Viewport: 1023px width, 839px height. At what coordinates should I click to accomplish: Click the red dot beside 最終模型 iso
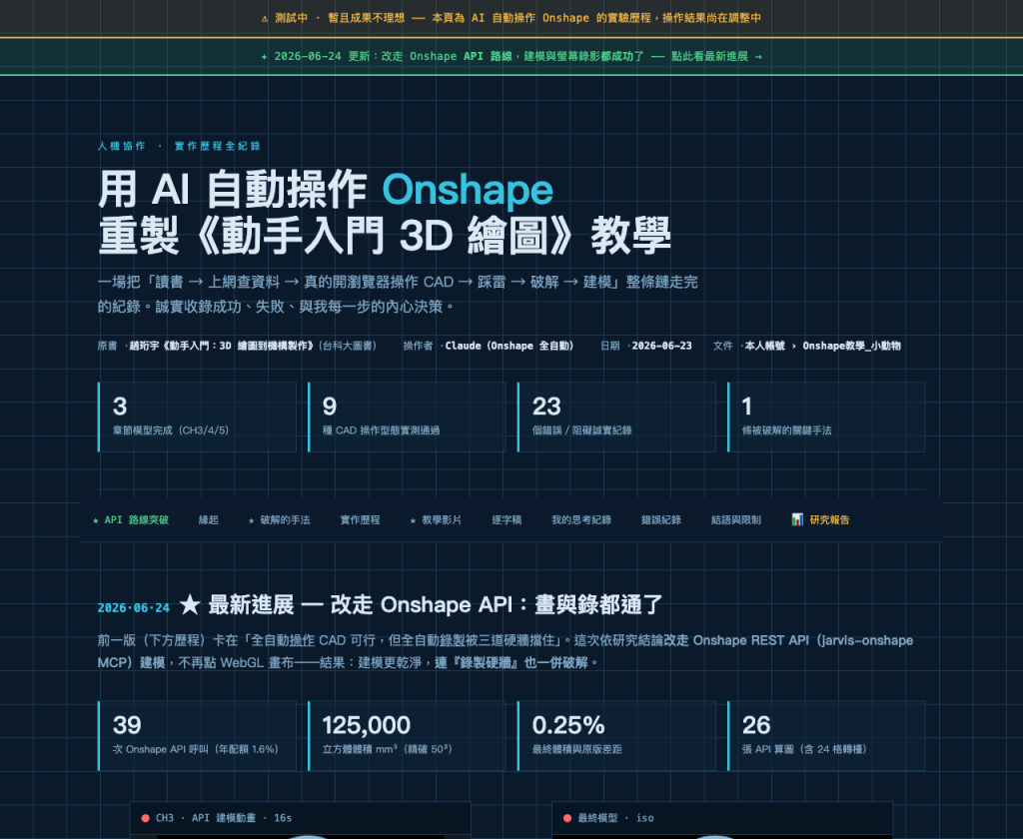567,818
